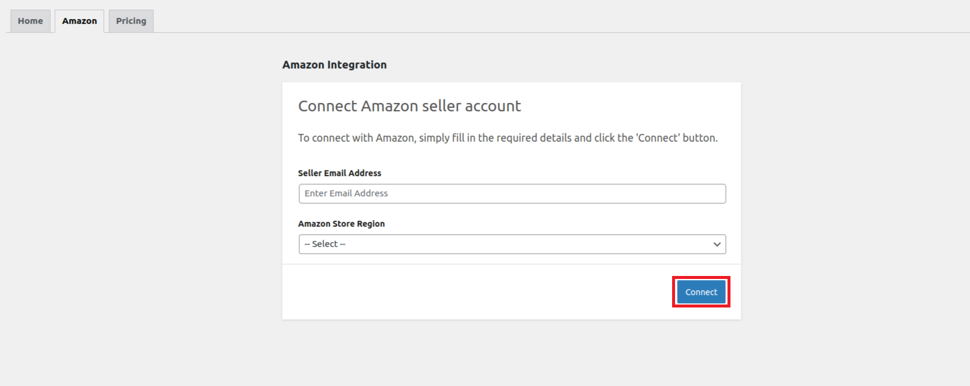Click the 'Amazon Integration' heading
Screen dimensions: 970x386
(334, 65)
